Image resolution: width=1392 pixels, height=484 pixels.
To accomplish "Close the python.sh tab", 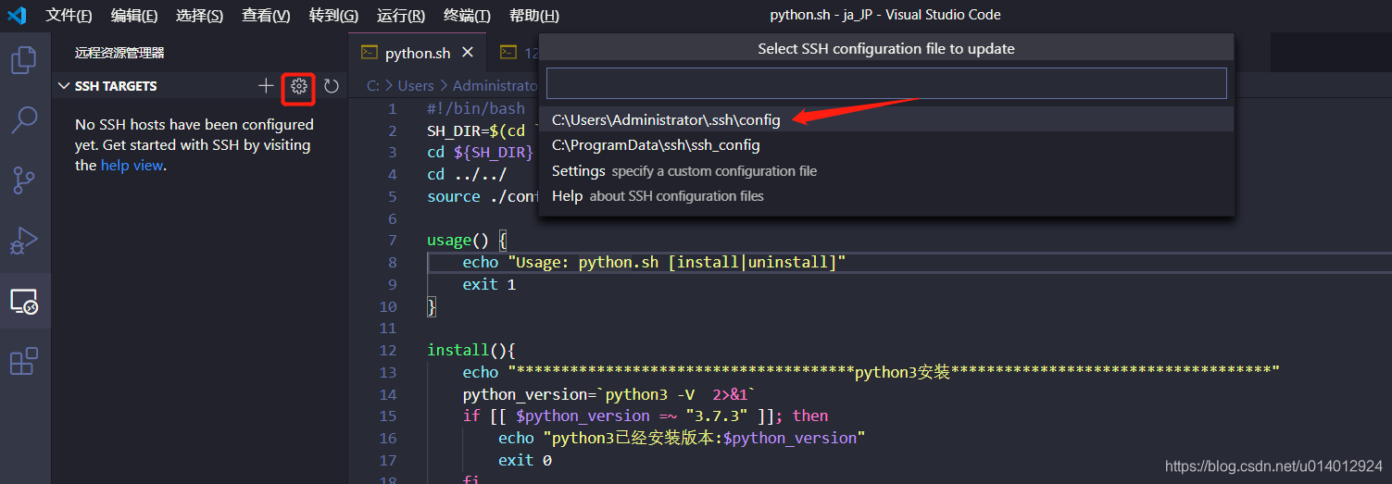I will click(468, 53).
